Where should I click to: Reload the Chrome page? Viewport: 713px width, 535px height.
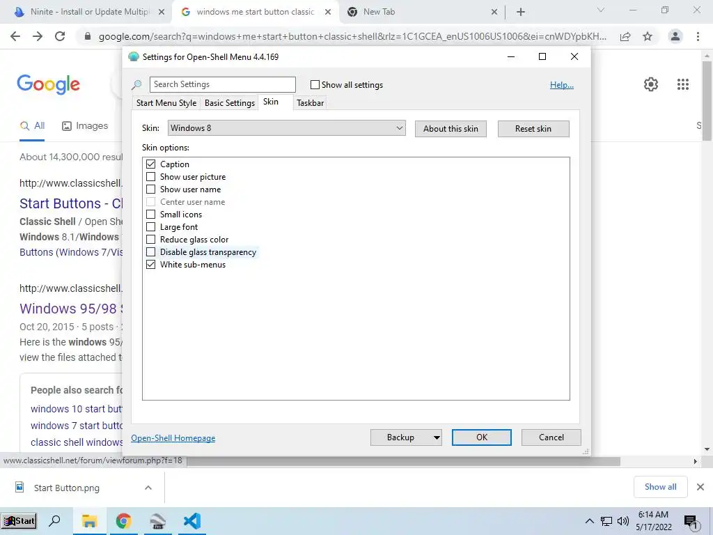tap(60, 36)
